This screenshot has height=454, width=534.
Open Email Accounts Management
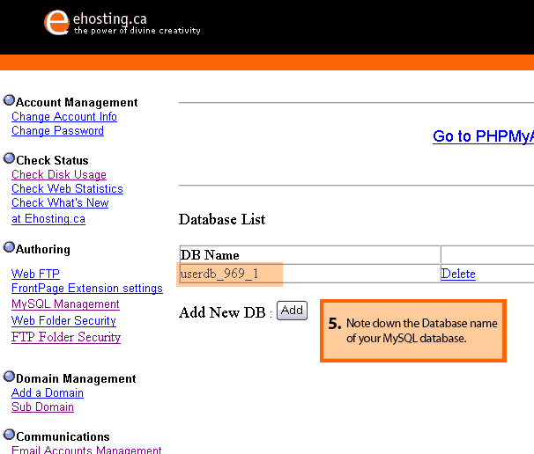86,450
